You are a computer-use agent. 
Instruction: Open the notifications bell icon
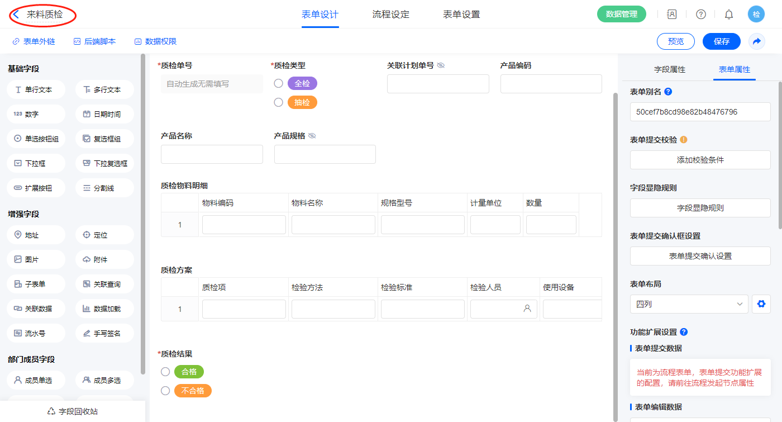(728, 15)
